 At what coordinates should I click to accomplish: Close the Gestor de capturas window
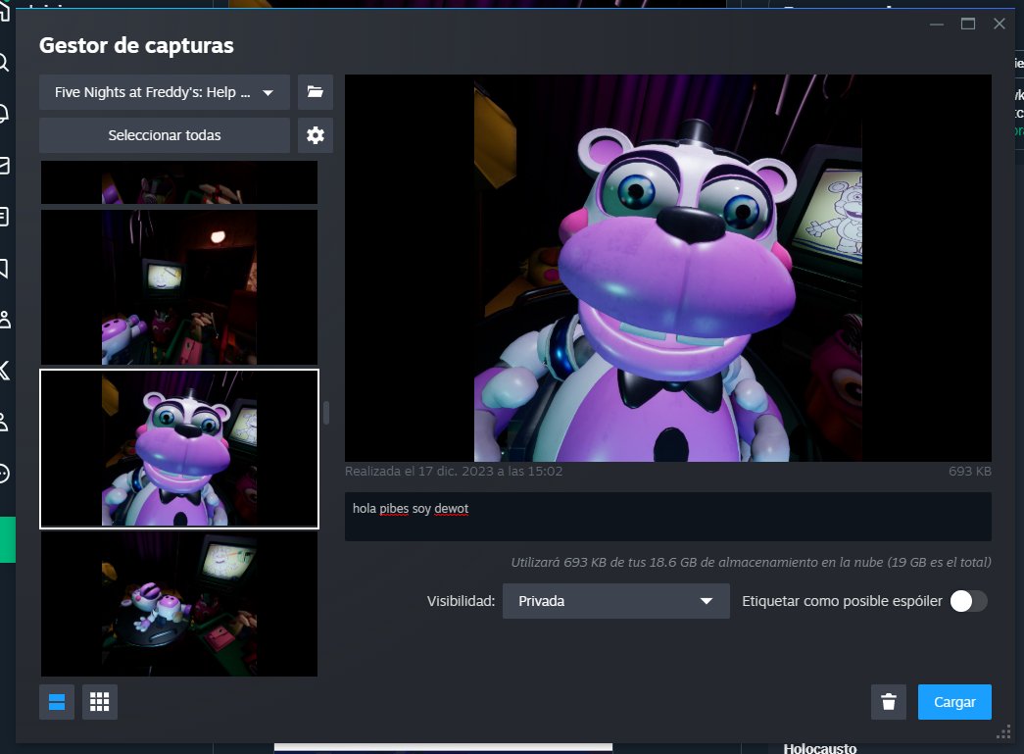1000,25
